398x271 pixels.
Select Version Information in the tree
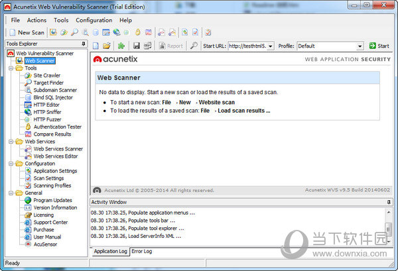55,207
